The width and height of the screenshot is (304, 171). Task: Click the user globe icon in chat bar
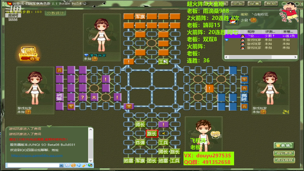click(90, 165)
